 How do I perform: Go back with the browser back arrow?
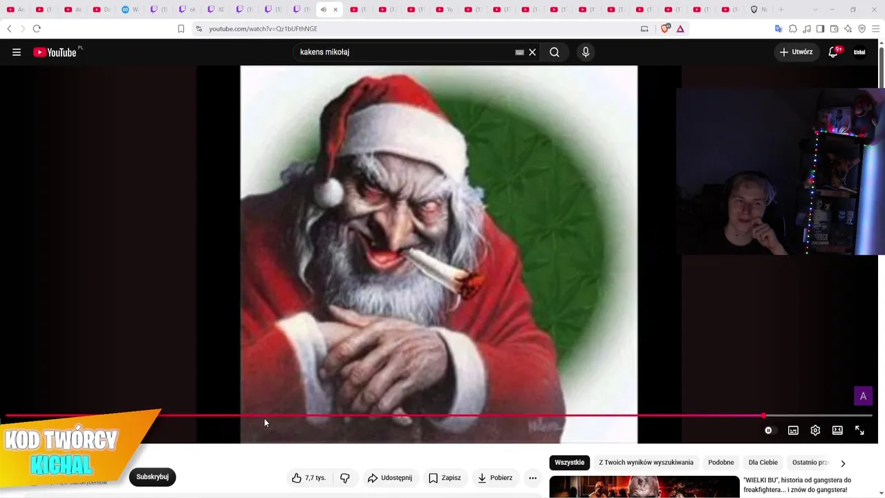9,28
